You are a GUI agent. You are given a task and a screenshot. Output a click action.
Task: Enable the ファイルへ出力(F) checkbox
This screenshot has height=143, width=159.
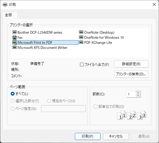click(82, 65)
